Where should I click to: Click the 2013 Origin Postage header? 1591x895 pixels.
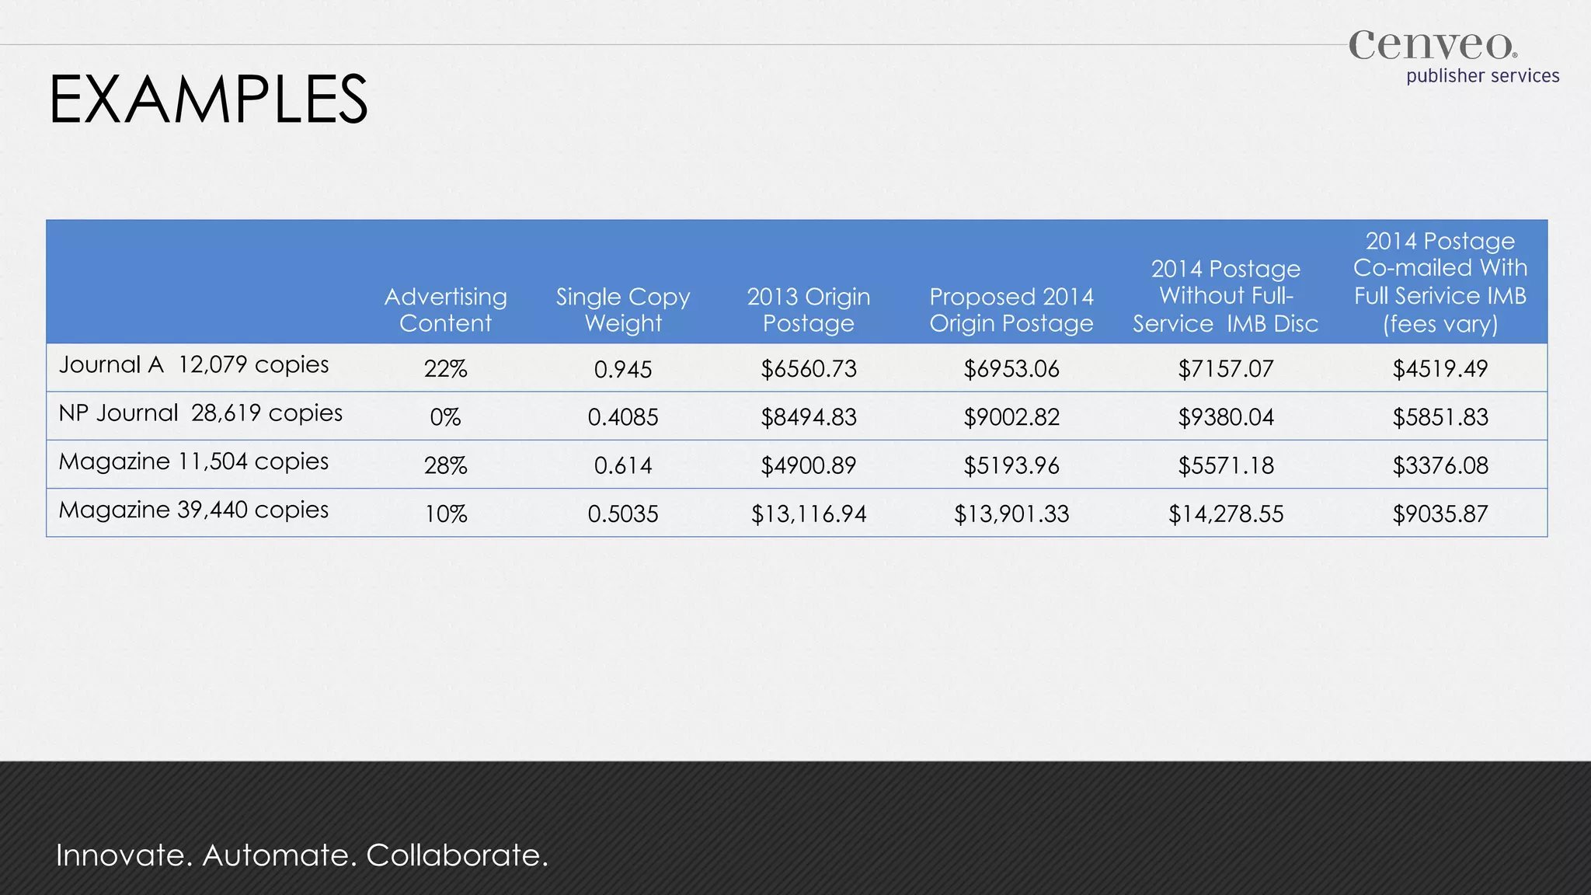click(808, 309)
